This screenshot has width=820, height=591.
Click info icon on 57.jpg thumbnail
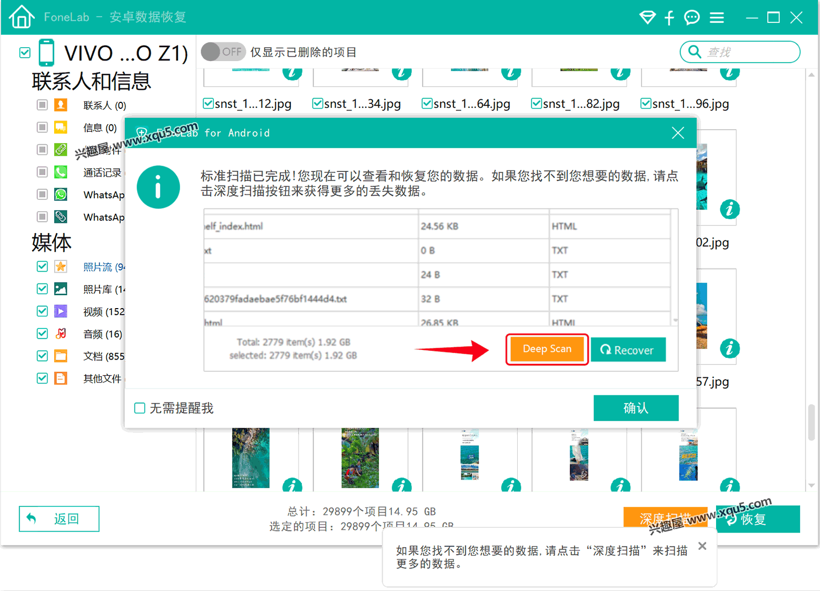coord(729,348)
